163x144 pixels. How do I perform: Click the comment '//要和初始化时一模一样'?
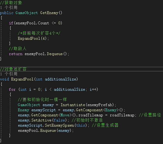tap(42, 99)
